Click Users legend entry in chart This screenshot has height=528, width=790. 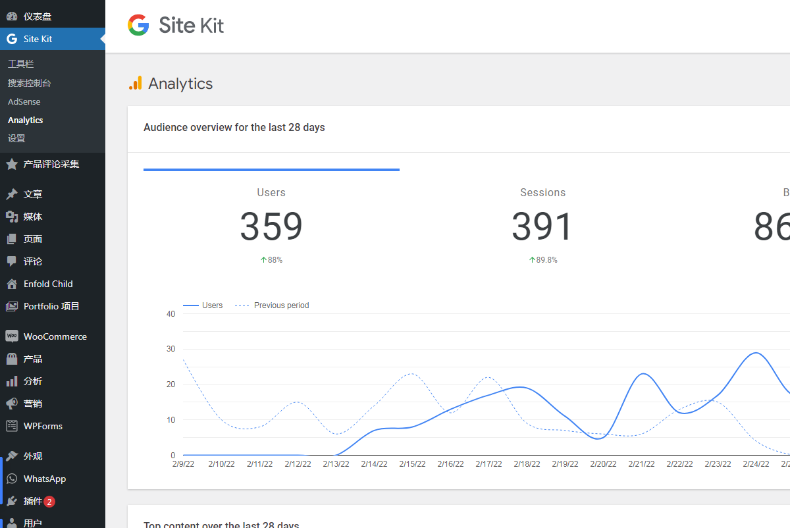(x=203, y=305)
